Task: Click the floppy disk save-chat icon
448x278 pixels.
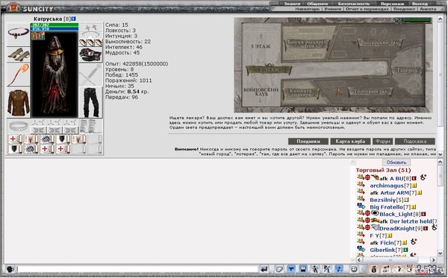Action: click(x=303, y=269)
